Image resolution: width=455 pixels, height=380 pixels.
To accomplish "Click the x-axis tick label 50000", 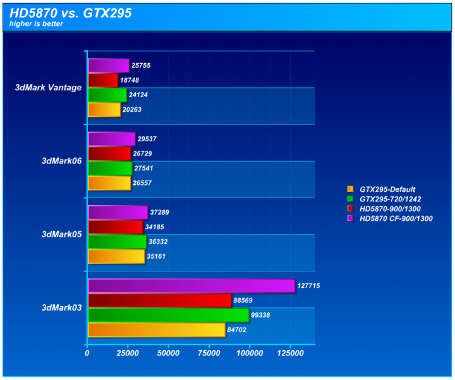I will (168, 353).
